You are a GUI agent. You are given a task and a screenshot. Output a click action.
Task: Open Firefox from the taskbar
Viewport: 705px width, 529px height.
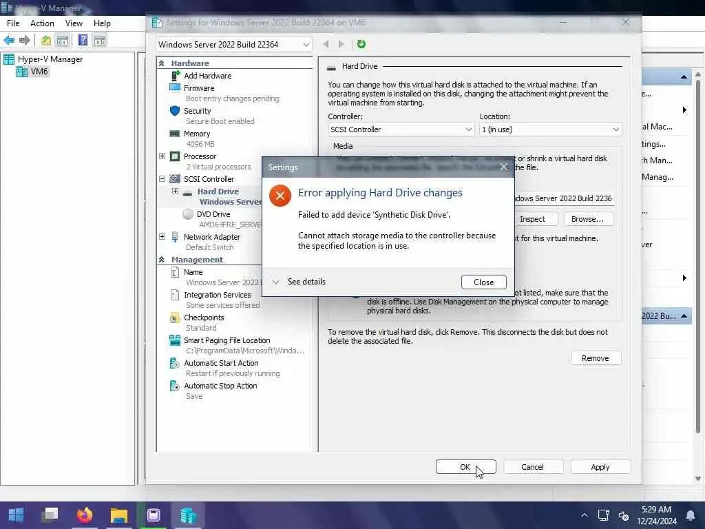tap(85, 515)
